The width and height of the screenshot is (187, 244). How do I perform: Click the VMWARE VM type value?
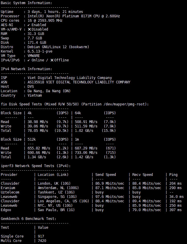34,56
